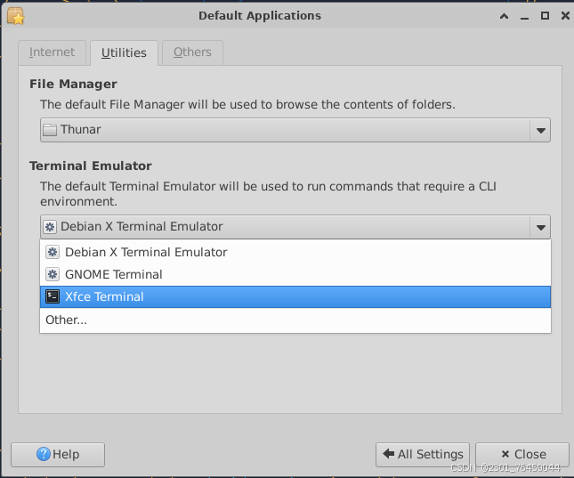574x478 pixels.
Task: Close the Default Applications dialog
Action: (x=522, y=455)
